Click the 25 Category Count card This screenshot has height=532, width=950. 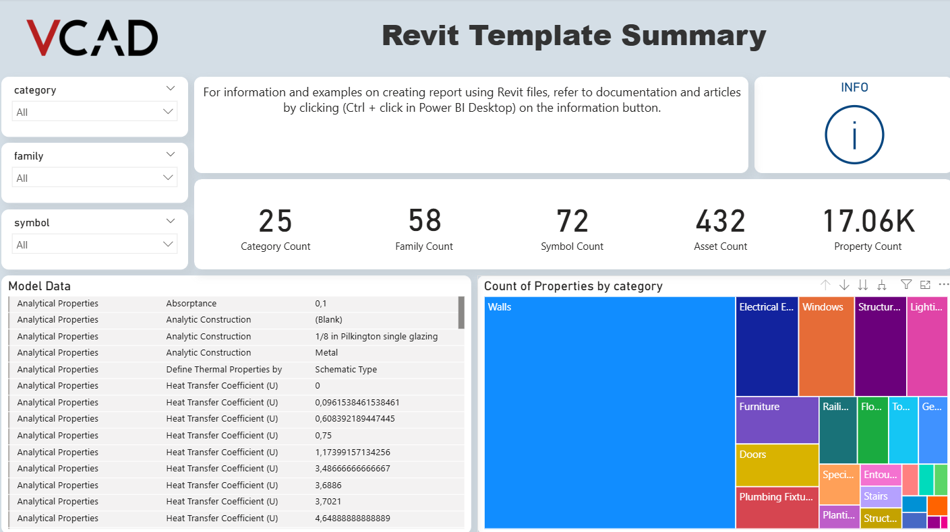pyautogui.click(x=275, y=229)
